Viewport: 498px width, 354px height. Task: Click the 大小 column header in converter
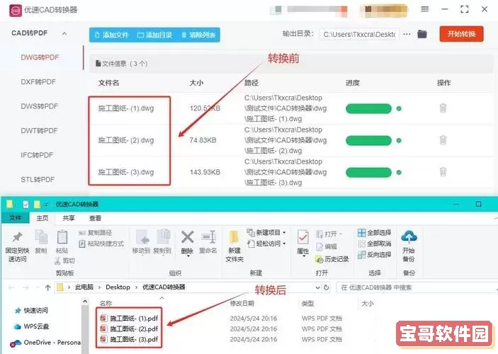196,83
